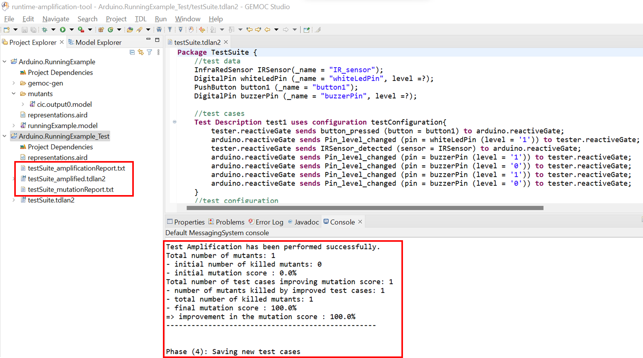The image size is (643, 358).
Task: Select testSuite_amplified.tdlan2 file
Action: click(x=63, y=179)
